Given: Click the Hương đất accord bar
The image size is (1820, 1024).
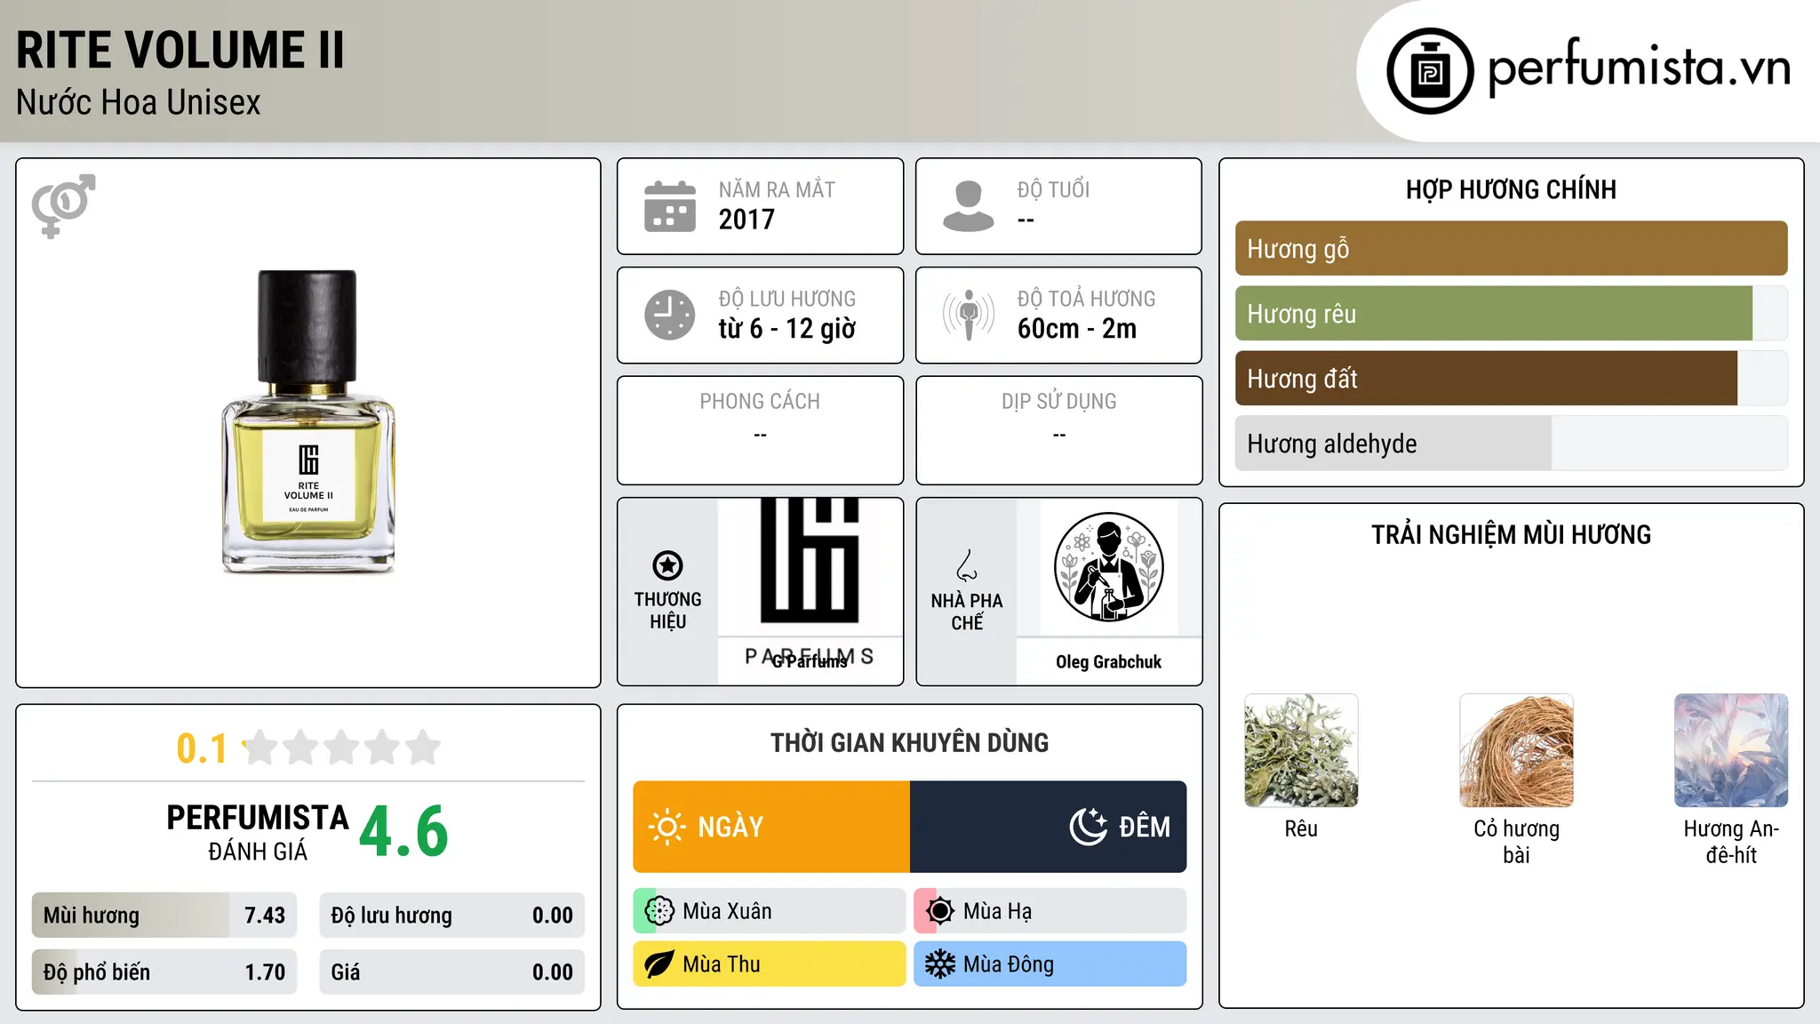Looking at the screenshot, I should click(x=1511, y=379).
